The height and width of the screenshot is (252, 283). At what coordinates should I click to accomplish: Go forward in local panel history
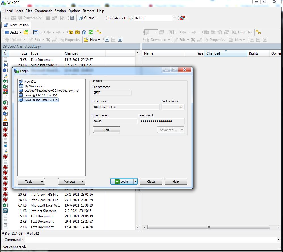58,32
